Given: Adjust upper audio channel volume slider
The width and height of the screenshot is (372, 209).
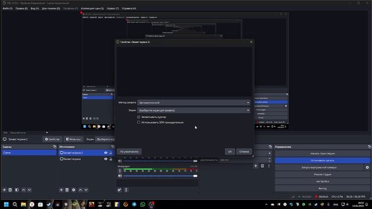Looking at the screenshot, I should coord(160,161).
